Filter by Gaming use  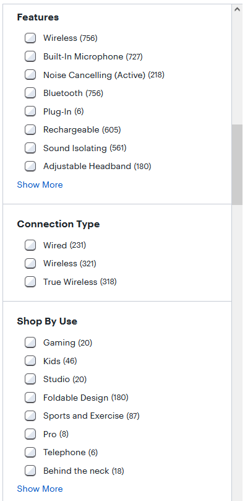(30, 342)
